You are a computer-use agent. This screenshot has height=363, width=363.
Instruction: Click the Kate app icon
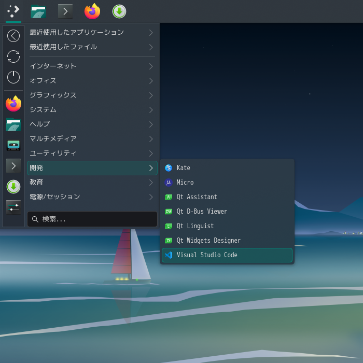coord(169,168)
